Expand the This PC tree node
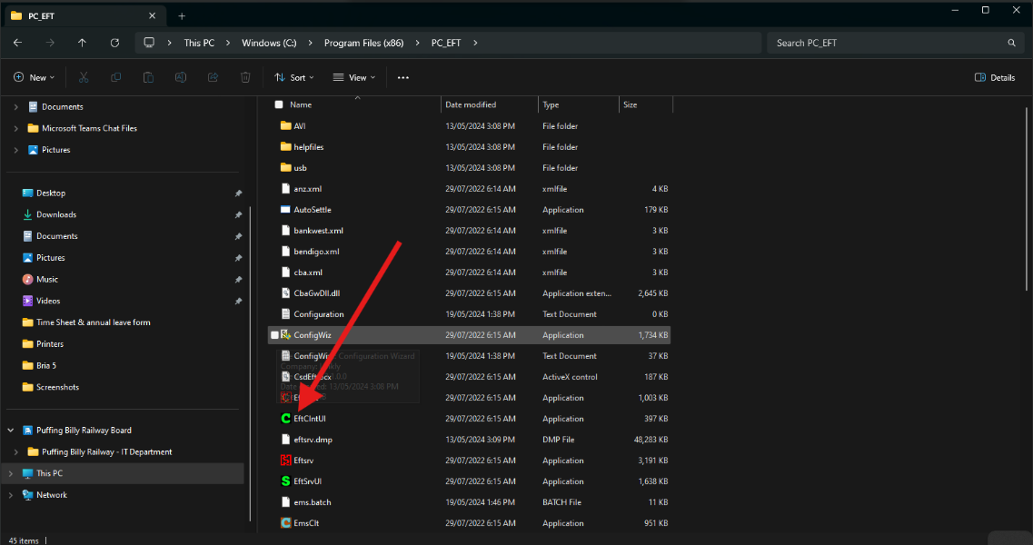Image resolution: width=1033 pixels, height=545 pixels. click(x=11, y=473)
